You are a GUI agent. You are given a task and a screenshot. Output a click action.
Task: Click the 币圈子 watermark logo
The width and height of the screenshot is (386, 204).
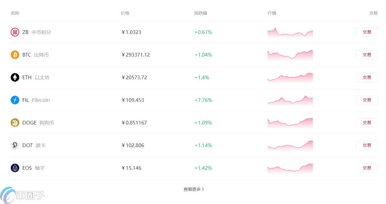[23, 195]
